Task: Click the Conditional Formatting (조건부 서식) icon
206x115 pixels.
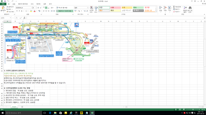Action: (x=91, y=8)
